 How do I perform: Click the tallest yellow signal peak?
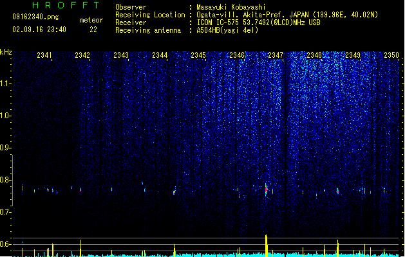pyautogui.click(x=267, y=245)
